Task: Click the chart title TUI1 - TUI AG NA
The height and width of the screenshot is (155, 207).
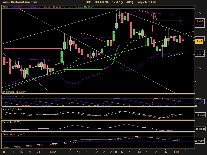Action: coord(96,2)
